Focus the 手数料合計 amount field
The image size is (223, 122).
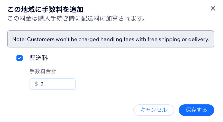pos(57,84)
